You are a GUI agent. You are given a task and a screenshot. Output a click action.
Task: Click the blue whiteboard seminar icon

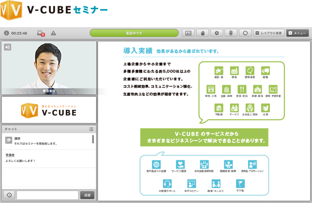pos(192,184)
